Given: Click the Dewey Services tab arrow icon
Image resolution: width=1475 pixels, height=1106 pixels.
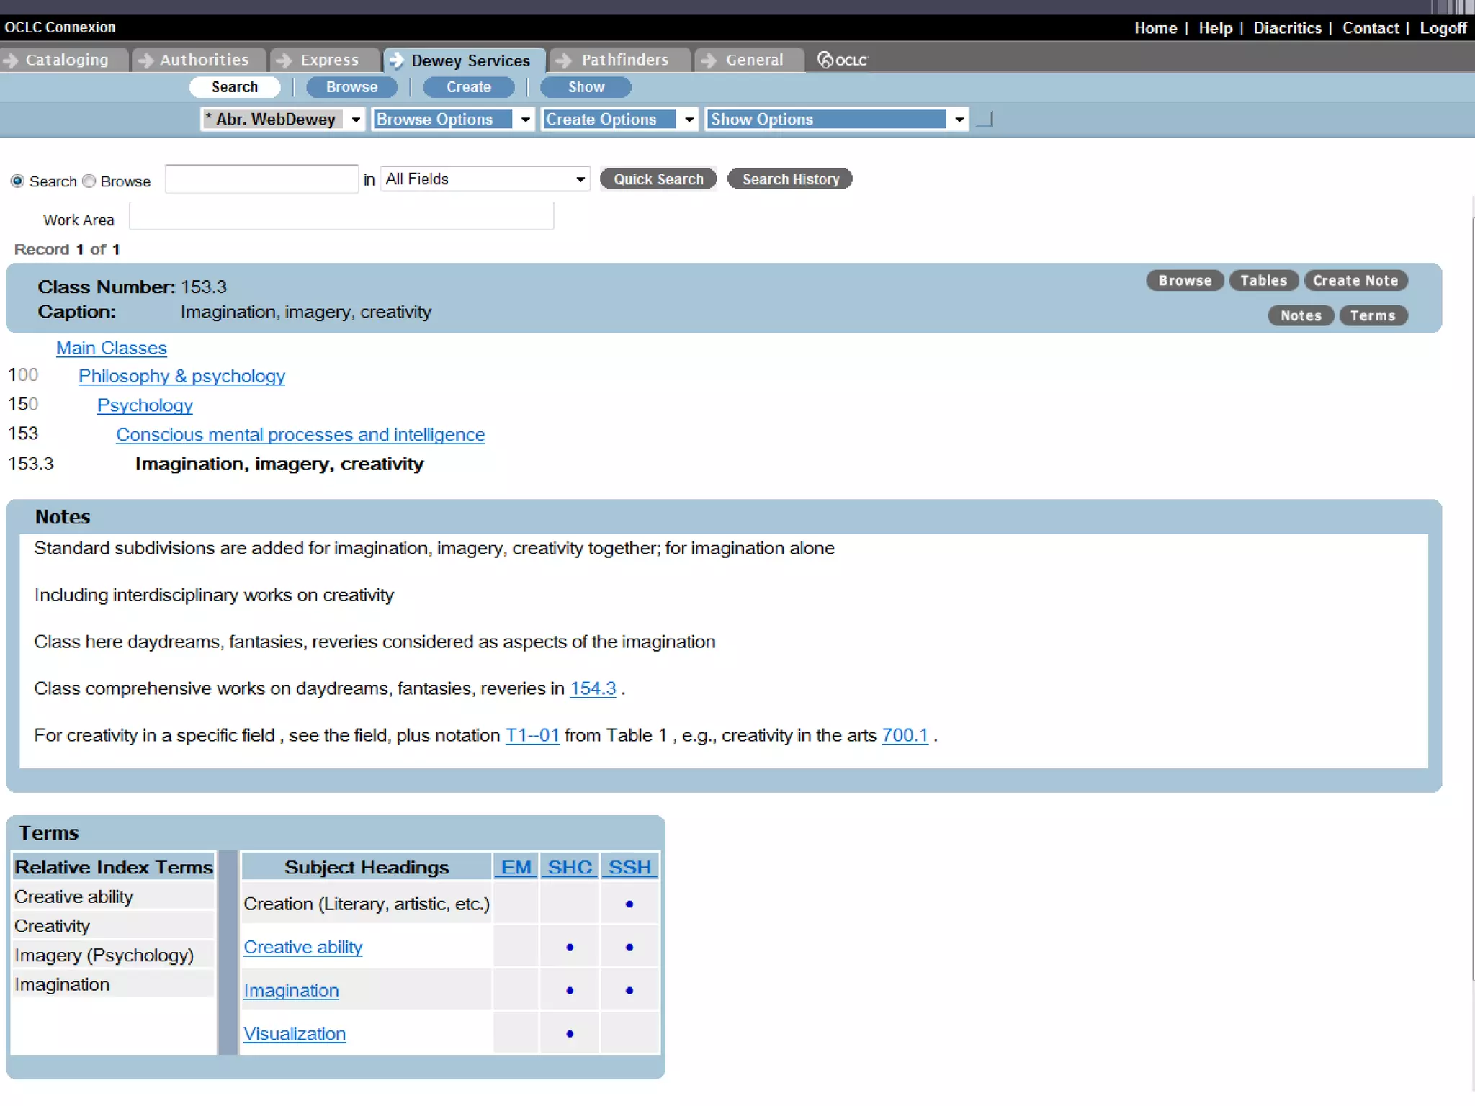Looking at the screenshot, I should pos(396,60).
